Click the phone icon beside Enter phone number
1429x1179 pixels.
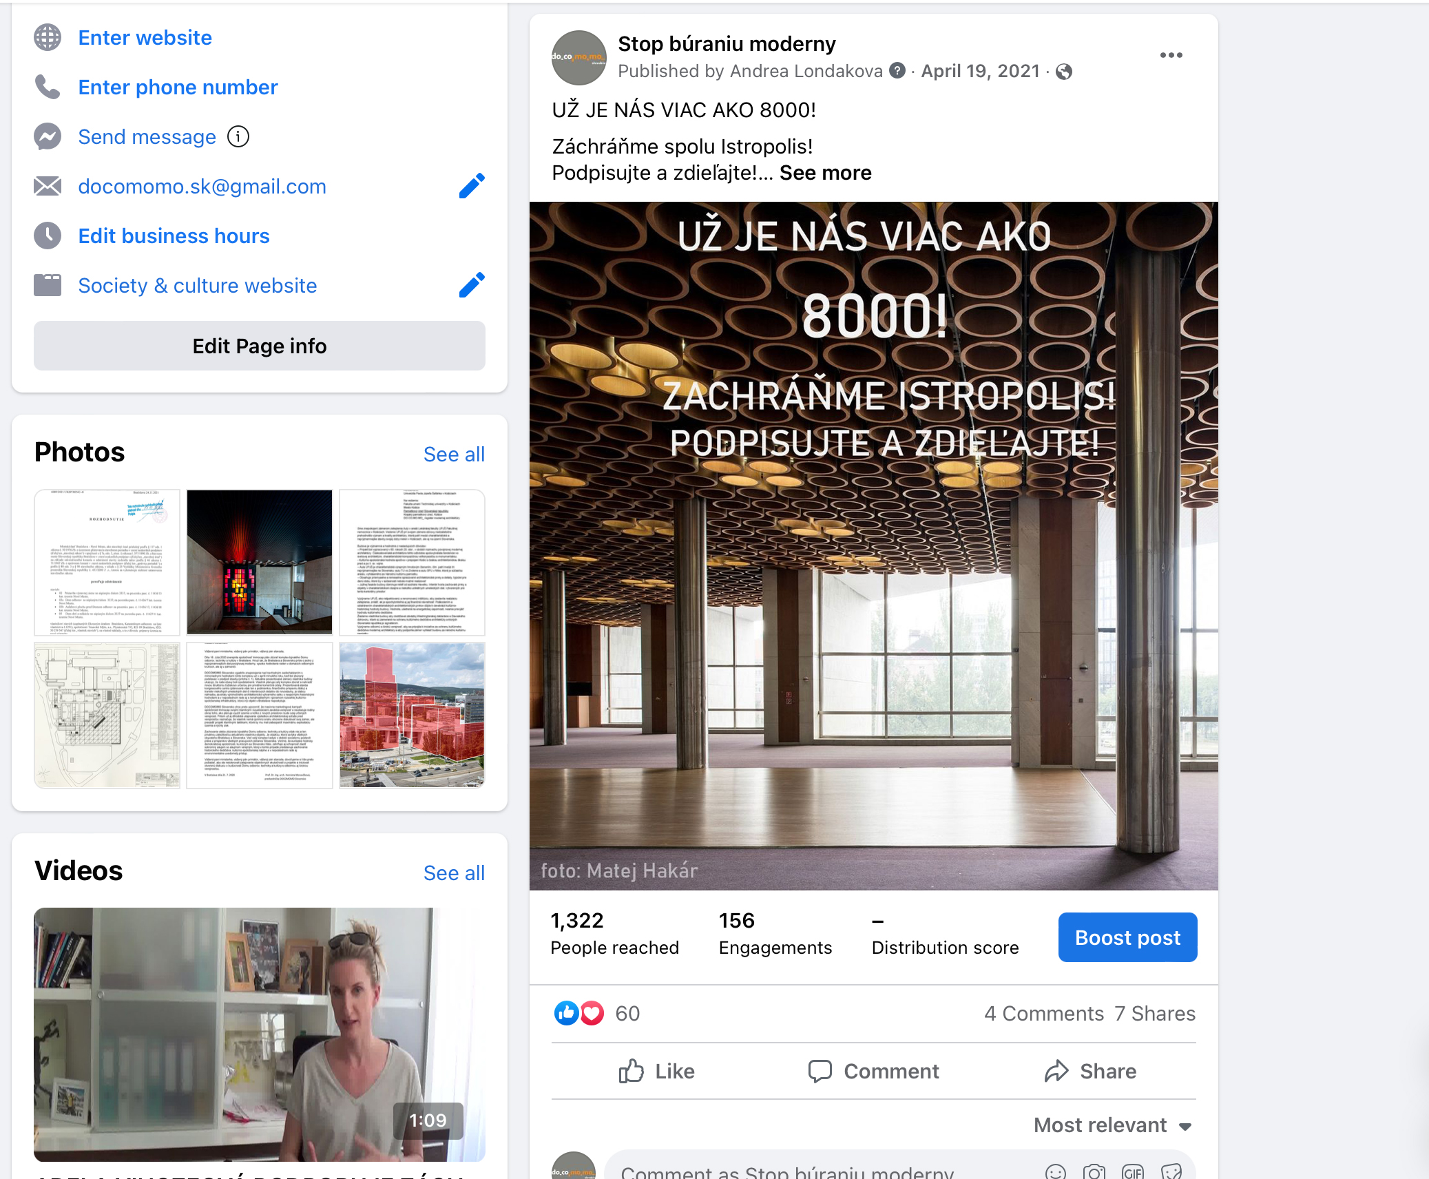(x=48, y=87)
